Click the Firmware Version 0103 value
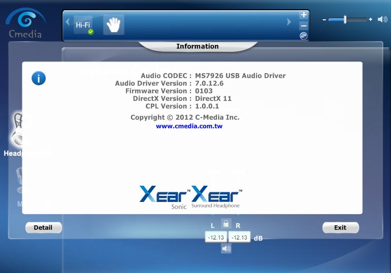Image resolution: width=391 pixels, height=273 pixels. tap(204, 91)
